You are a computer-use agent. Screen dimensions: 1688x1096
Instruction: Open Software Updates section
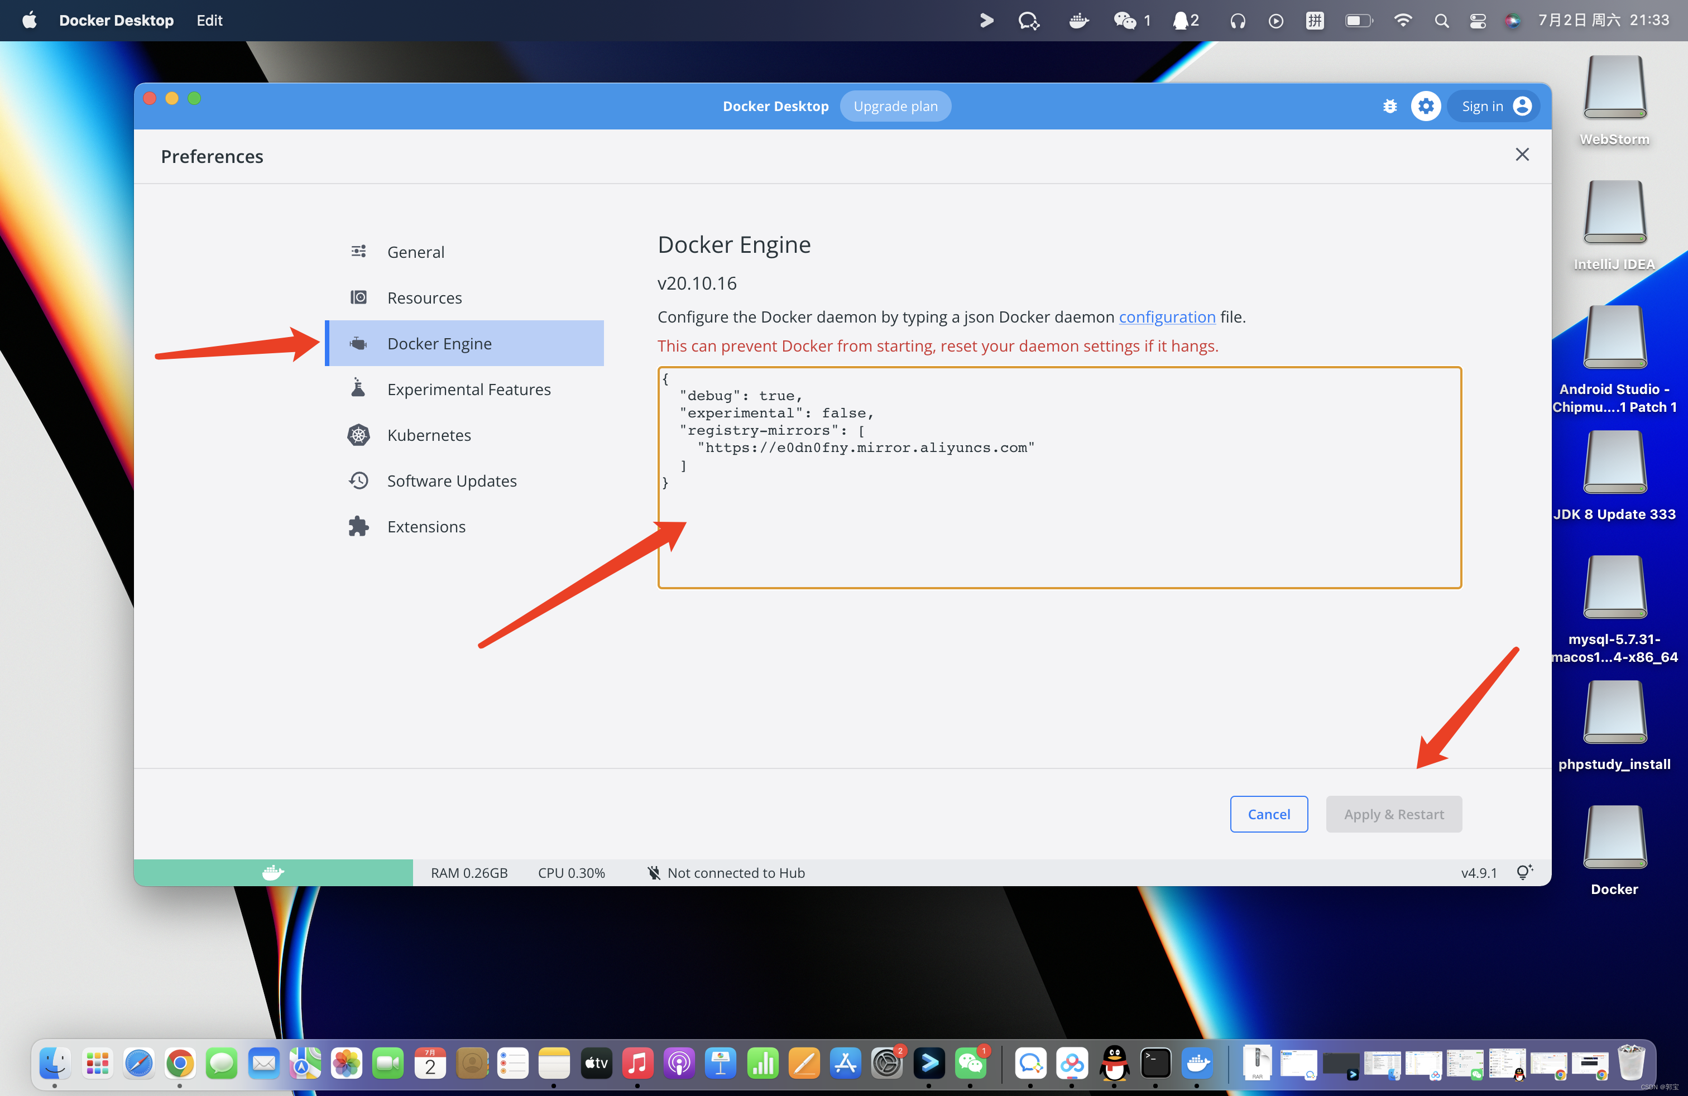coord(464,480)
